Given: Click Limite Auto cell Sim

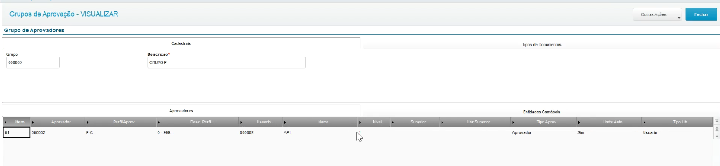Looking at the screenshot, I should [x=609, y=133].
